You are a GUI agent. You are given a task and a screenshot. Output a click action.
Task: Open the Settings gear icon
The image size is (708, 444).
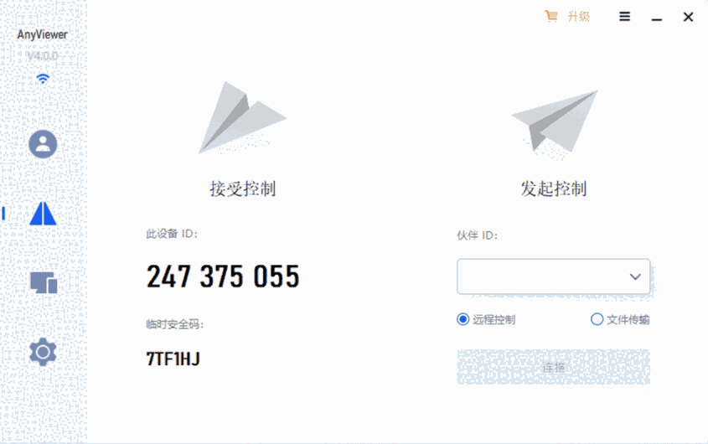[43, 351]
